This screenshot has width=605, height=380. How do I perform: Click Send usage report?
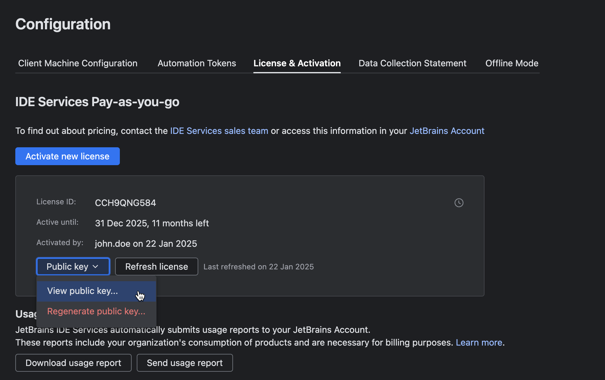(x=185, y=363)
